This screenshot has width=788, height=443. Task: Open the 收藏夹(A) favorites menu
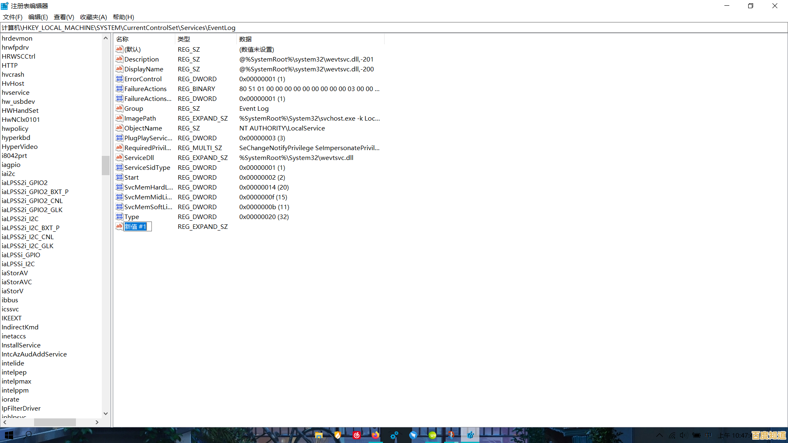point(93,17)
